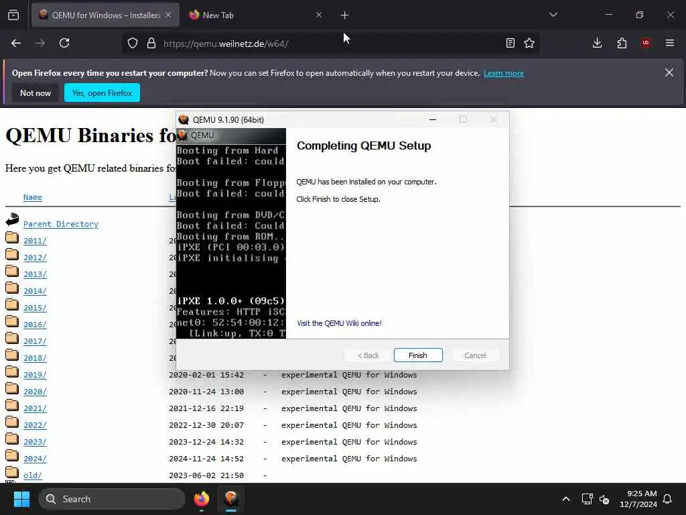Open Firefox View icon in tab bar
The width and height of the screenshot is (686, 515).
(13, 15)
